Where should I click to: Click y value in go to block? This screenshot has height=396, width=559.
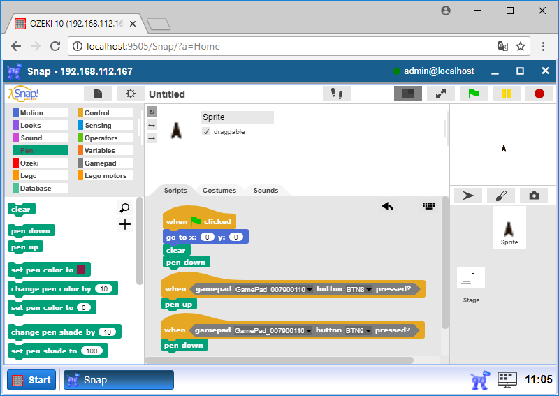point(236,237)
